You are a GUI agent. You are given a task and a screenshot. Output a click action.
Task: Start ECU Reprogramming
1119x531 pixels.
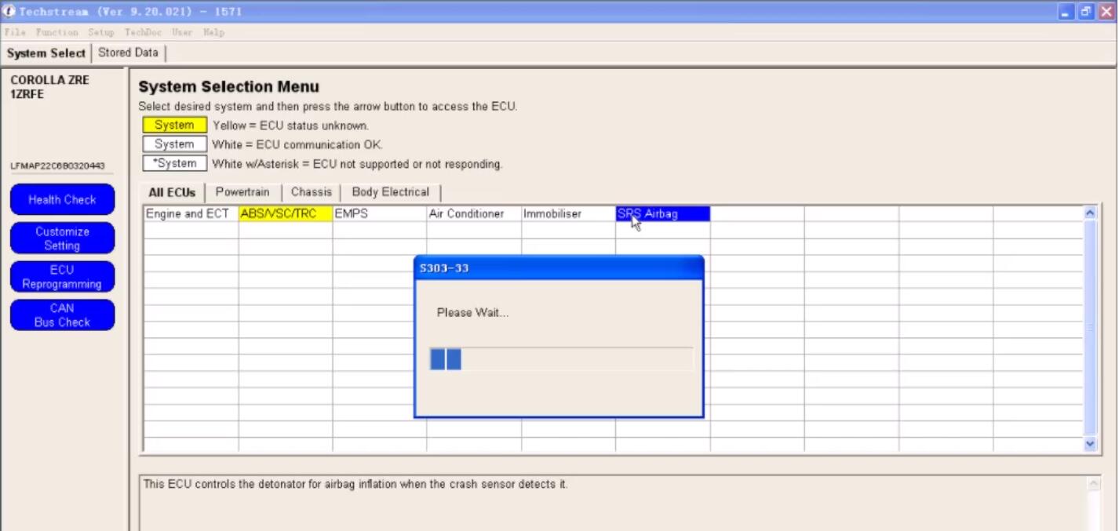coord(62,277)
